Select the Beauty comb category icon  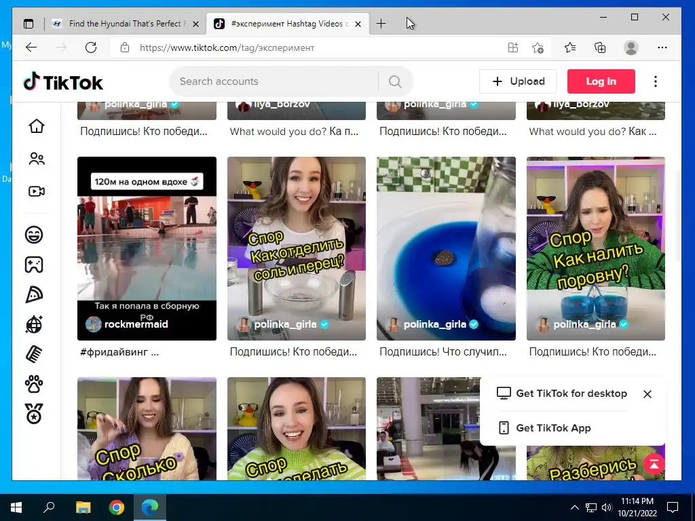[34, 354]
